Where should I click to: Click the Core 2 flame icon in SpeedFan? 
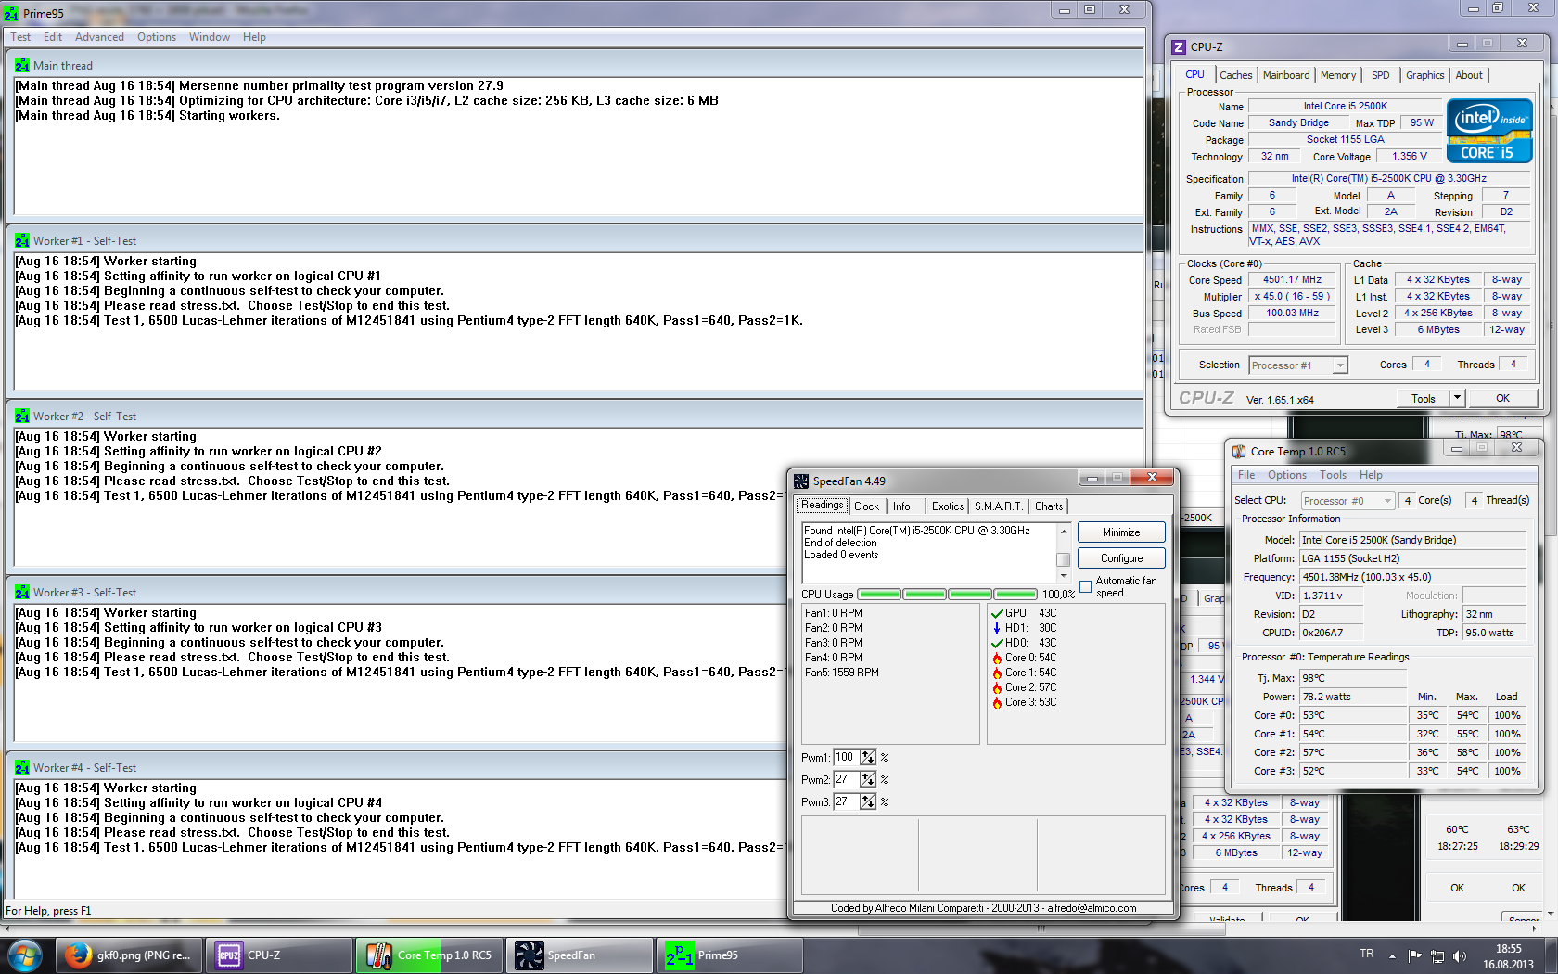point(997,687)
